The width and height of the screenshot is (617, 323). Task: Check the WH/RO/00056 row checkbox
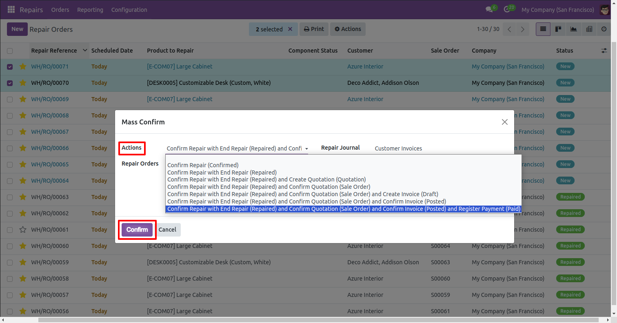(x=10, y=311)
